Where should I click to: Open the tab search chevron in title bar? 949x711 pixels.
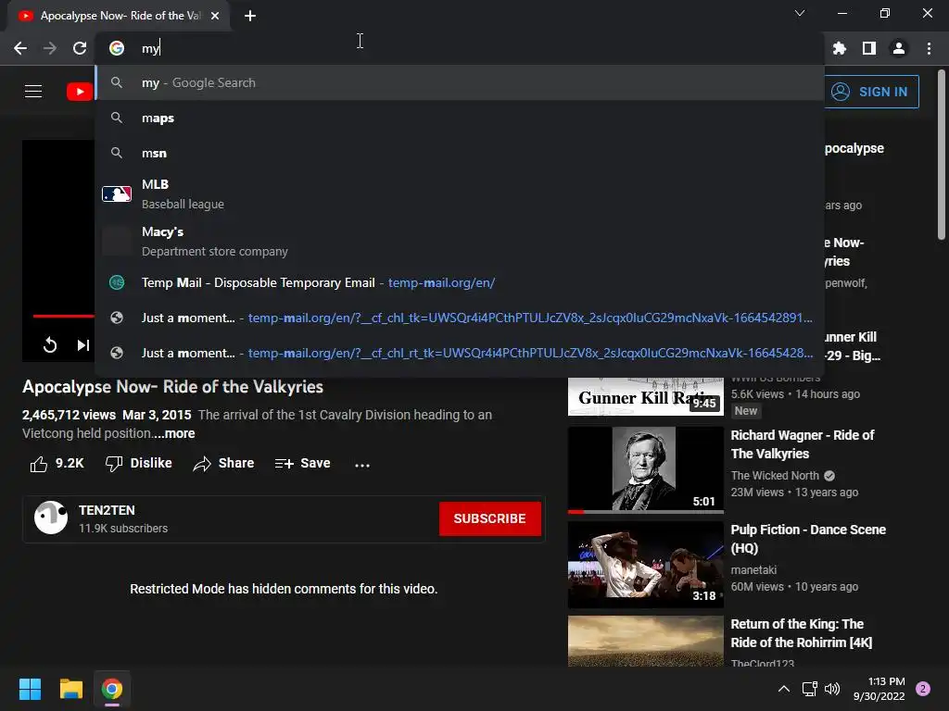pyautogui.click(x=800, y=13)
